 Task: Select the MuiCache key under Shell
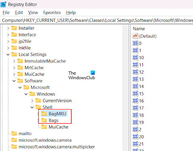pos(58,127)
